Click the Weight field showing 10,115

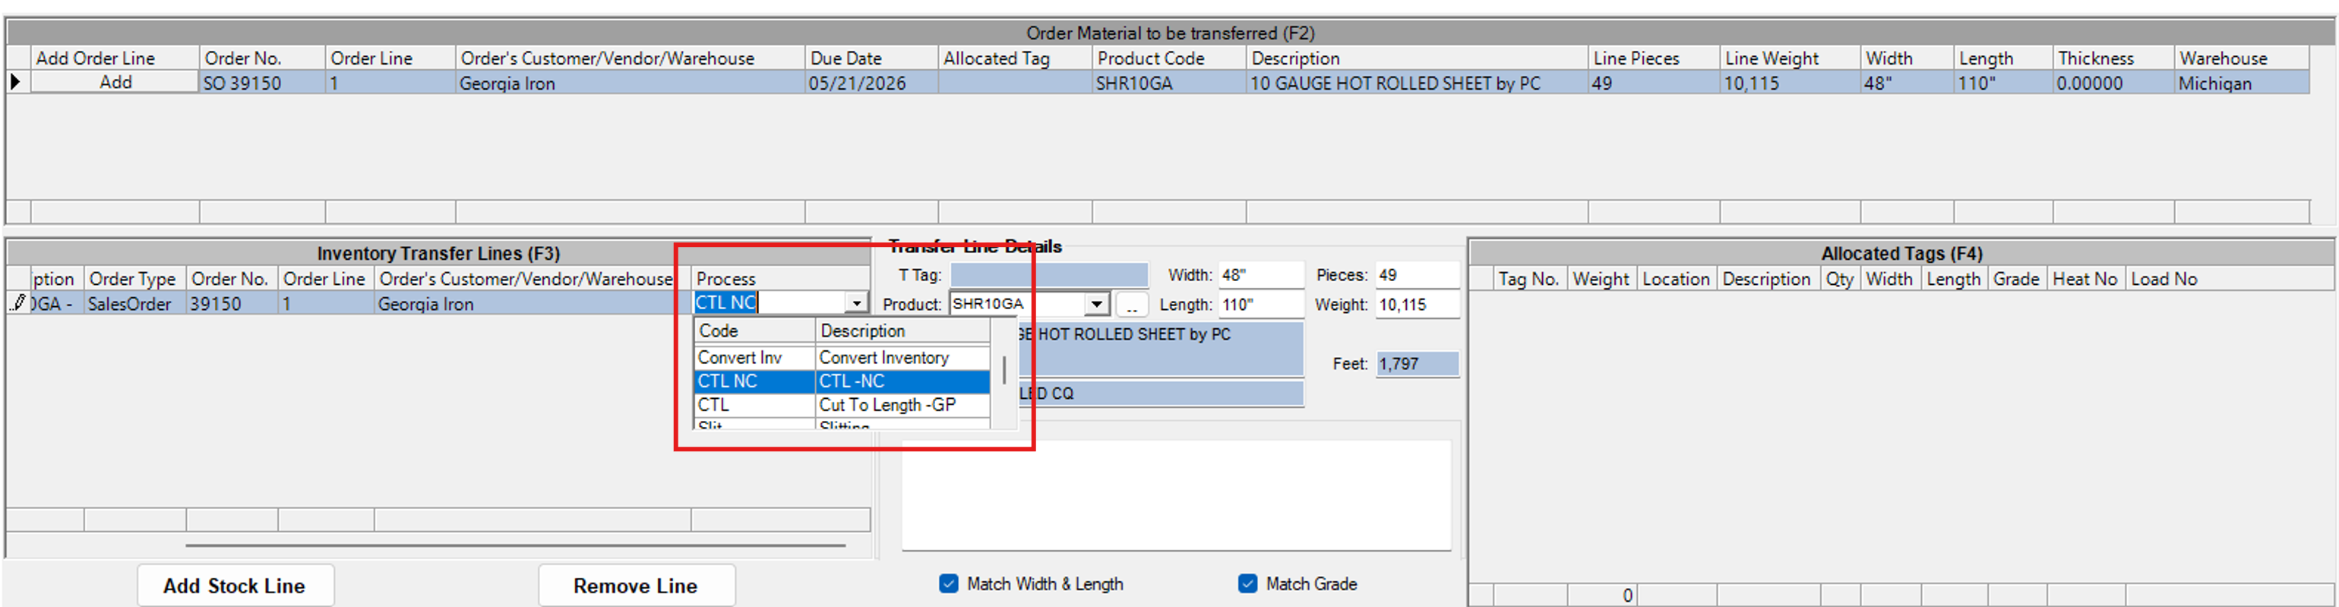coord(1417,305)
